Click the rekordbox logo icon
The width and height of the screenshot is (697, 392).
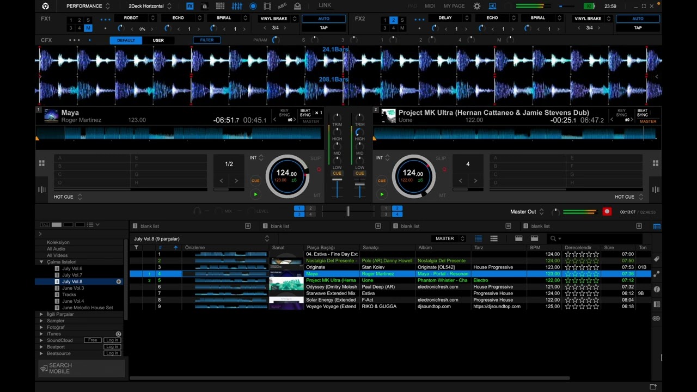pos(45,6)
